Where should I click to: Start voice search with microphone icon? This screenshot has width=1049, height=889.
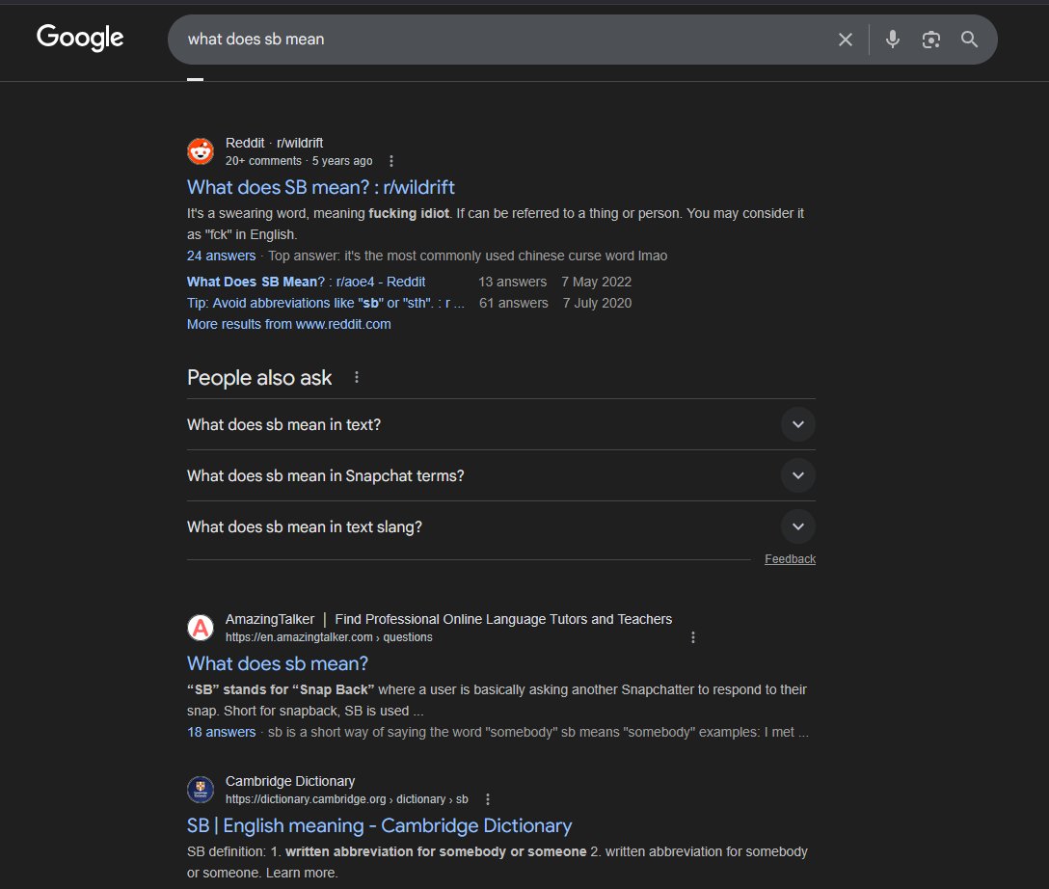[x=893, y=40]
